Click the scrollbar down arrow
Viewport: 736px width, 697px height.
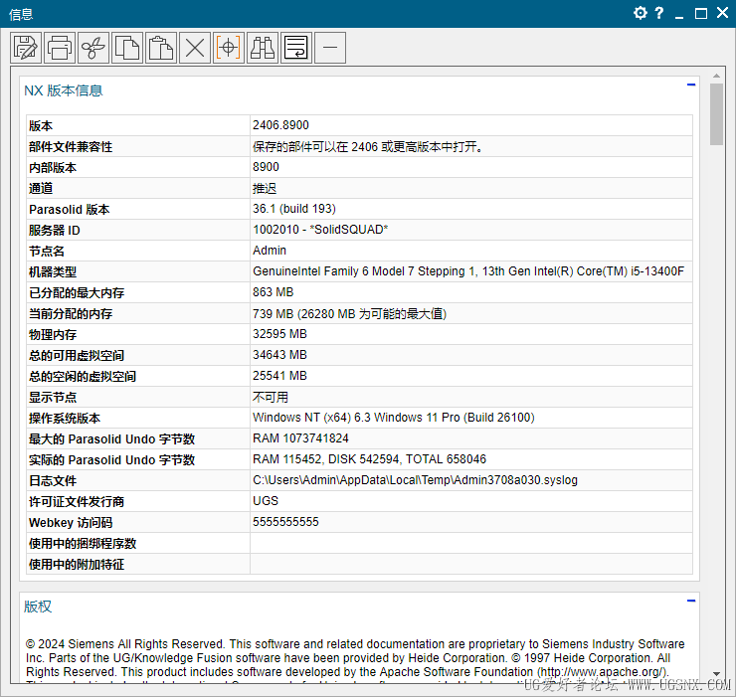click(716, 673)
